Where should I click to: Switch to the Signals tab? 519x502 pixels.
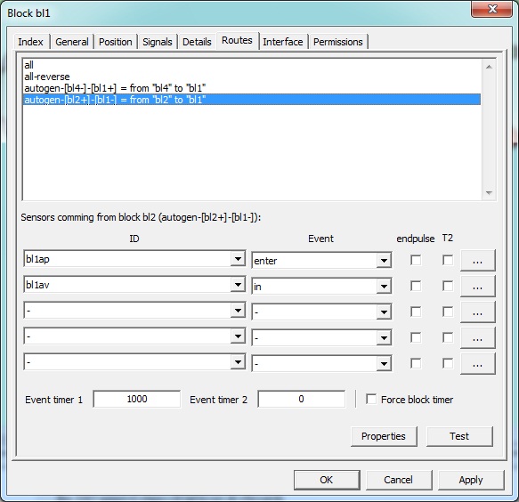158,42
